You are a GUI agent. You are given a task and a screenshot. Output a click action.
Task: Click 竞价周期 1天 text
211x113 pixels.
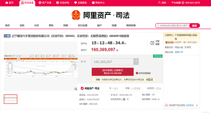[x=148, y=95]
